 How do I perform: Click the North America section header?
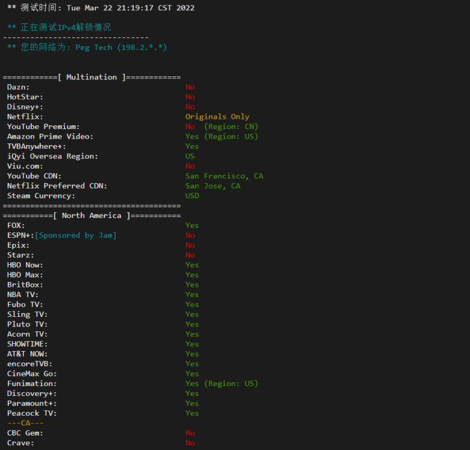92,216
